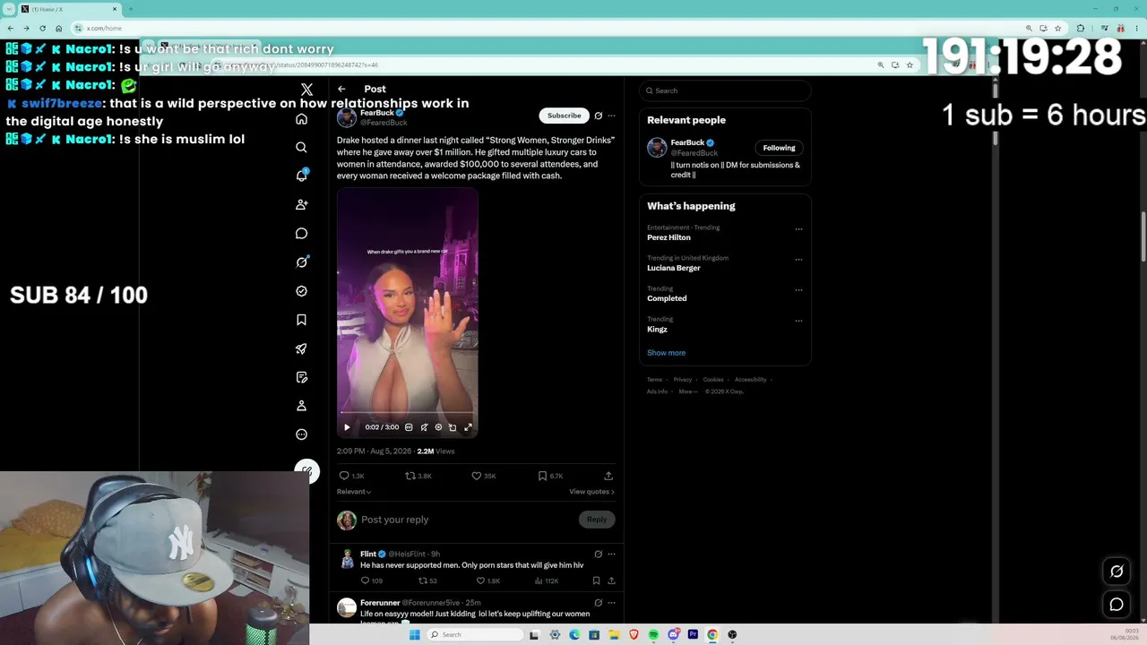Expand video to fullscreen
Viewport: 1147px width, 645px height.
pos(468,427)
